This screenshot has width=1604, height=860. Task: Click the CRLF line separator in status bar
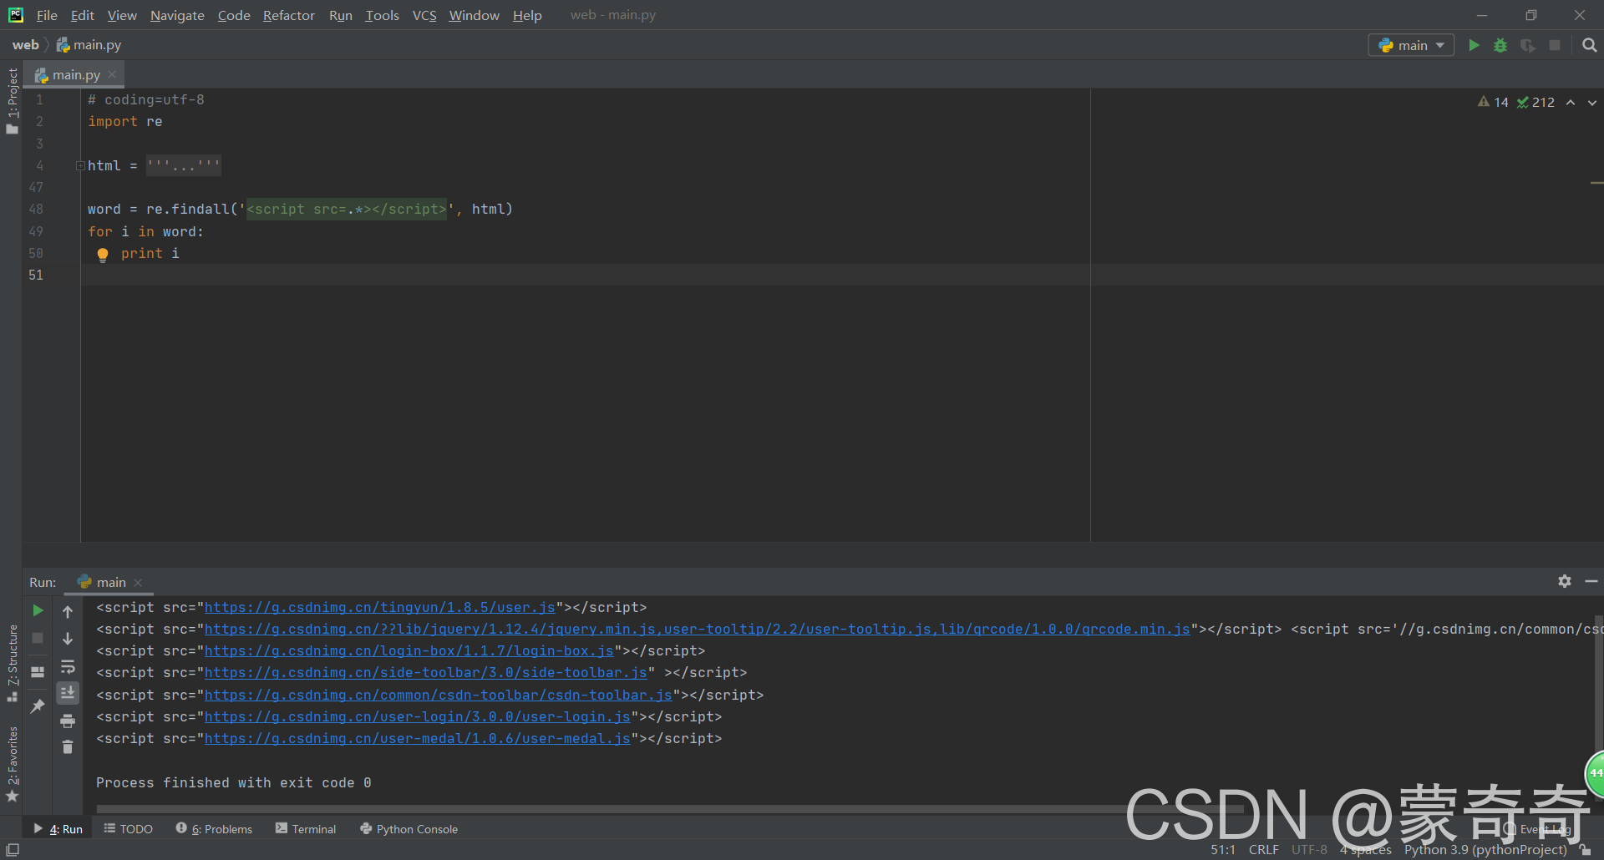(x=1263, y=850)
